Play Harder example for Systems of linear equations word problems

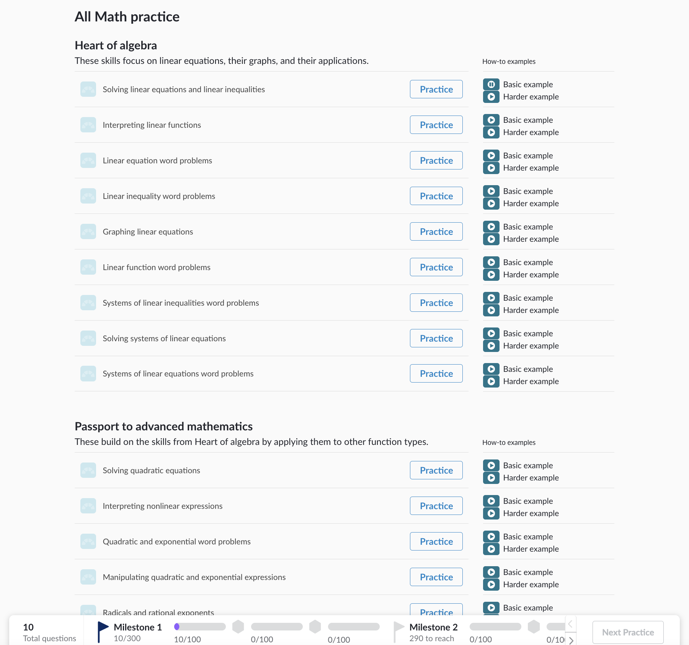click(x=491, y=381)
